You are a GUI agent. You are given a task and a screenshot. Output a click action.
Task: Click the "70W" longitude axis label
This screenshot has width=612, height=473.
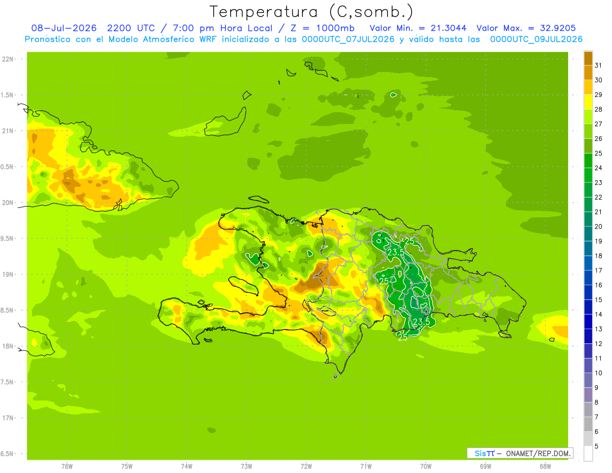pos(426,466)
